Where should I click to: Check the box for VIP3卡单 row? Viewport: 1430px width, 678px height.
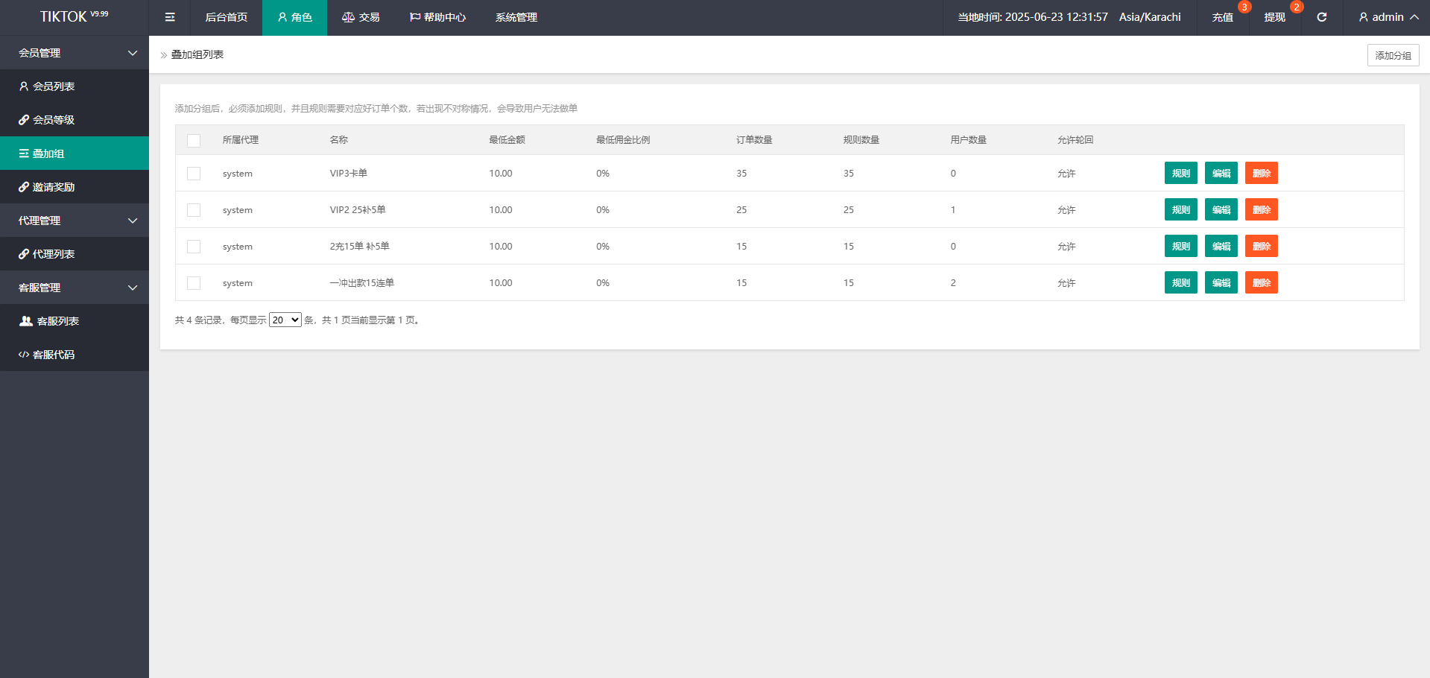click(194, 174)
